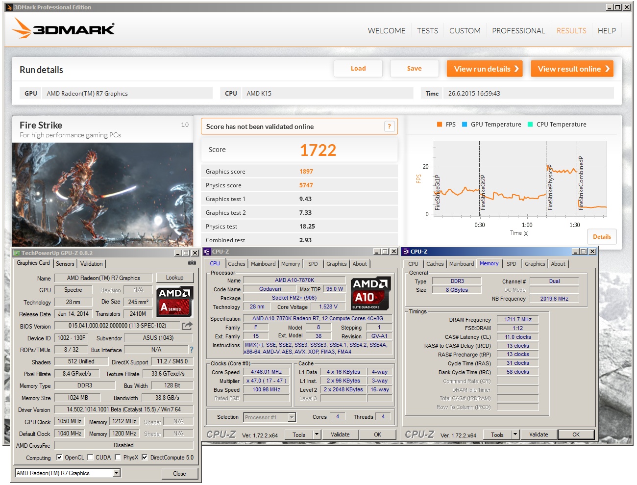
Task: Click the 3DMark logo
Action: click(64, 28)
